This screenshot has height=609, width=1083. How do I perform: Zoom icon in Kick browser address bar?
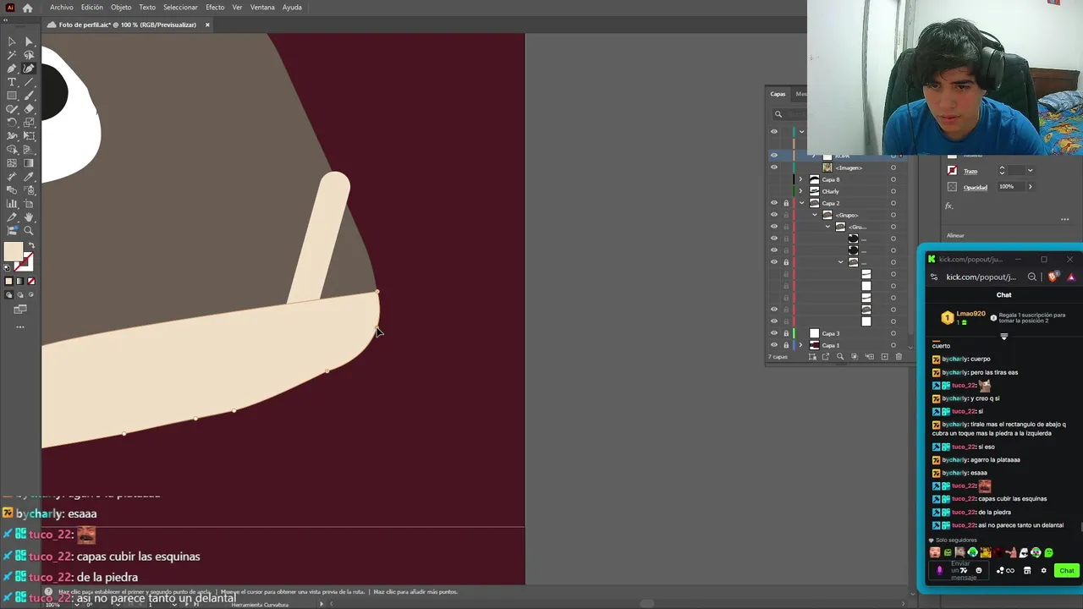click(x=1032, y=277)
